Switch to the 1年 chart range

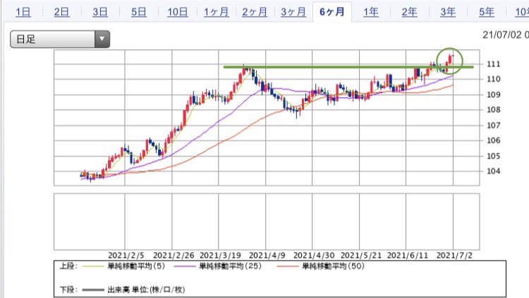tap(370, 13)
